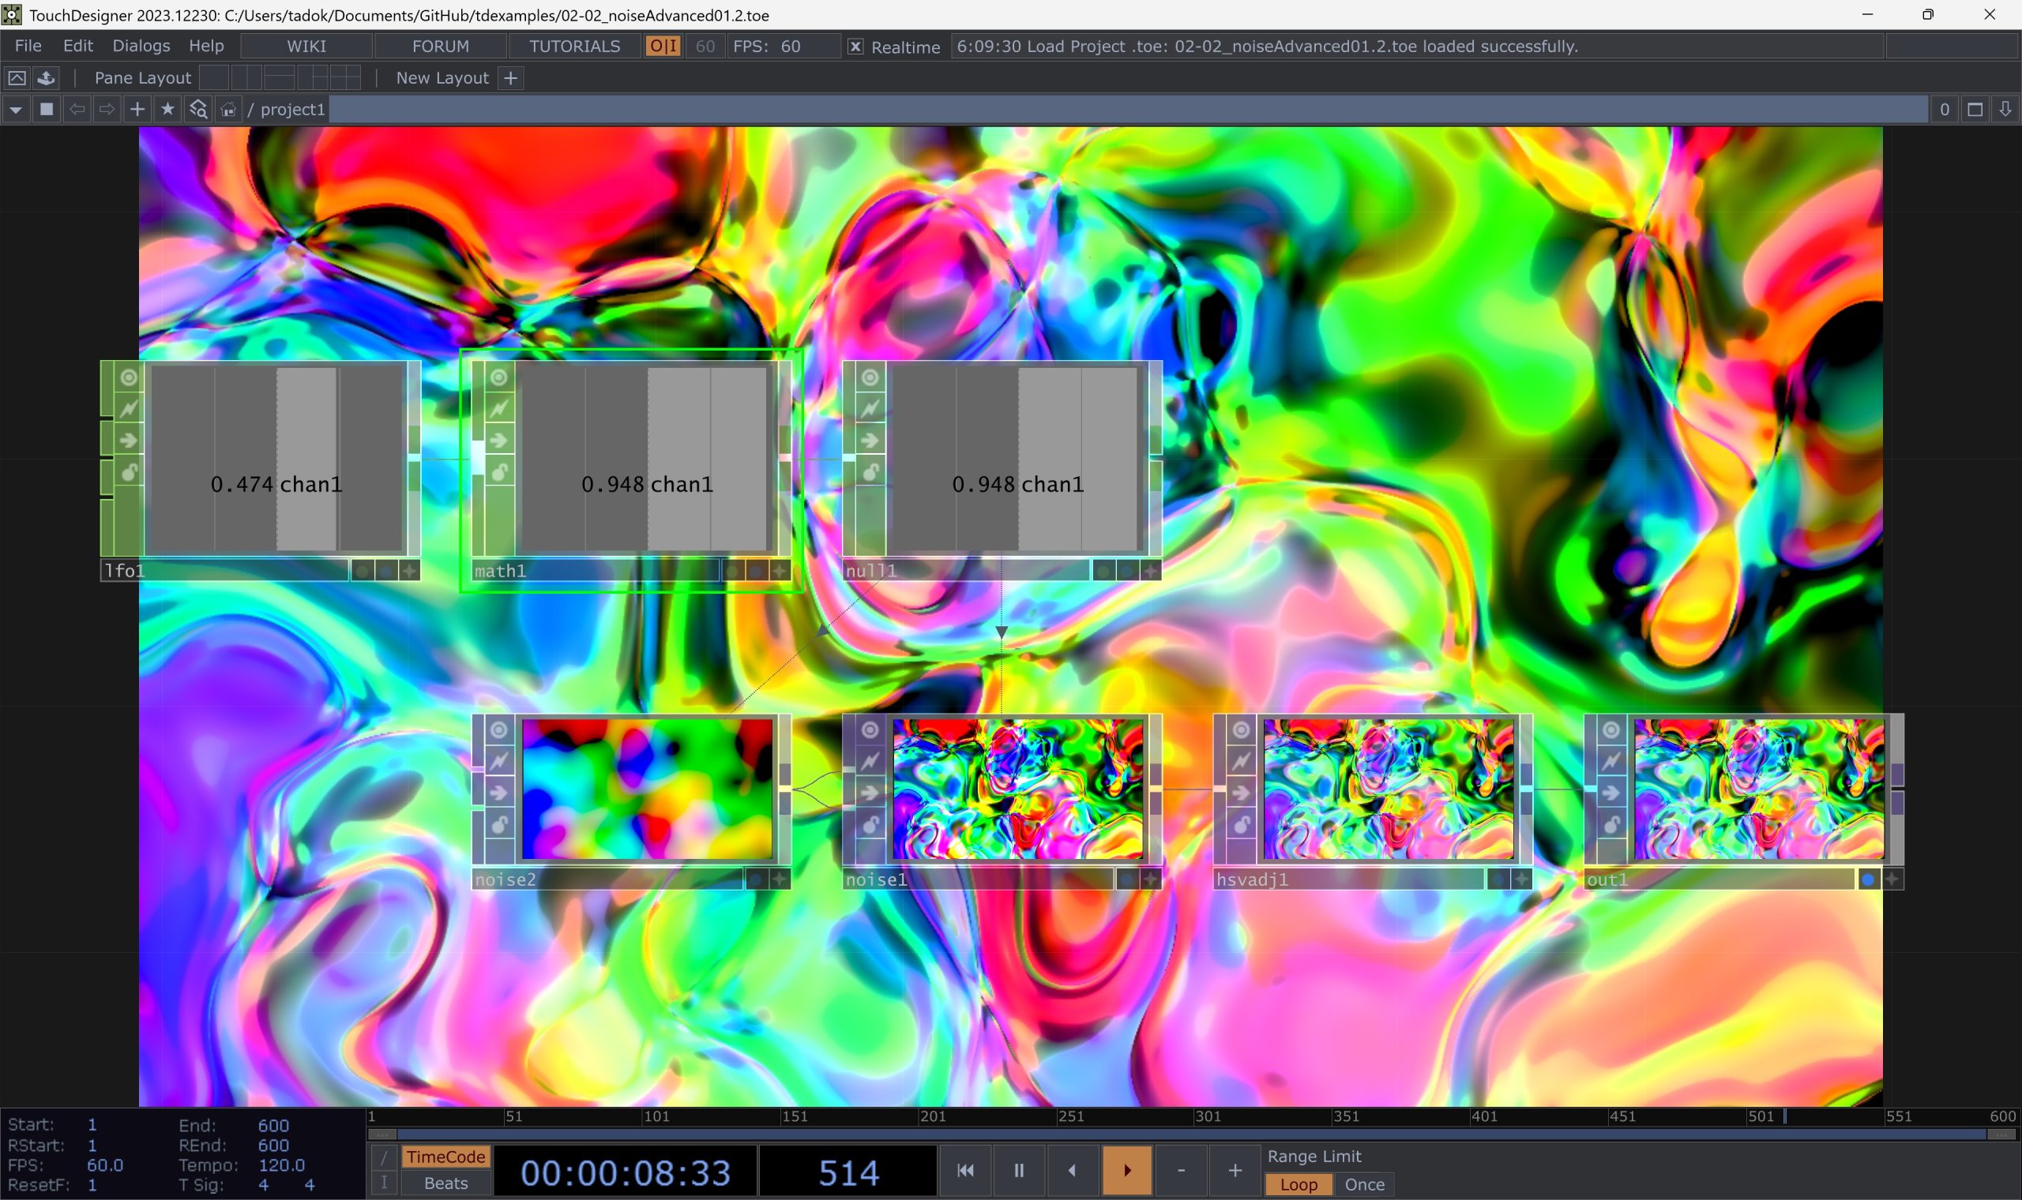Screen dimensions: 2022x1200
Task: Switch range limit to Once
Action: click(x=1364, y=1185)
